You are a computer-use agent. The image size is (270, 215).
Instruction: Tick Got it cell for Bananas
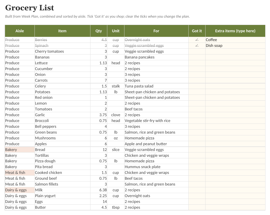pyautogui.click(x=197, y=57)
